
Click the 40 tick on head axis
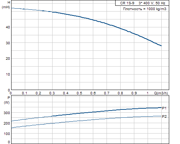(x=8, y=27)
